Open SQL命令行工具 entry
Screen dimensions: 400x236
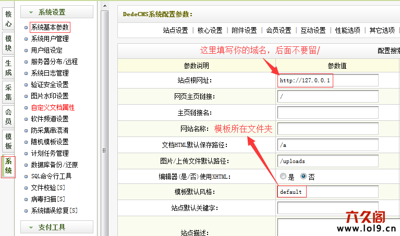[x=51, y=177]
